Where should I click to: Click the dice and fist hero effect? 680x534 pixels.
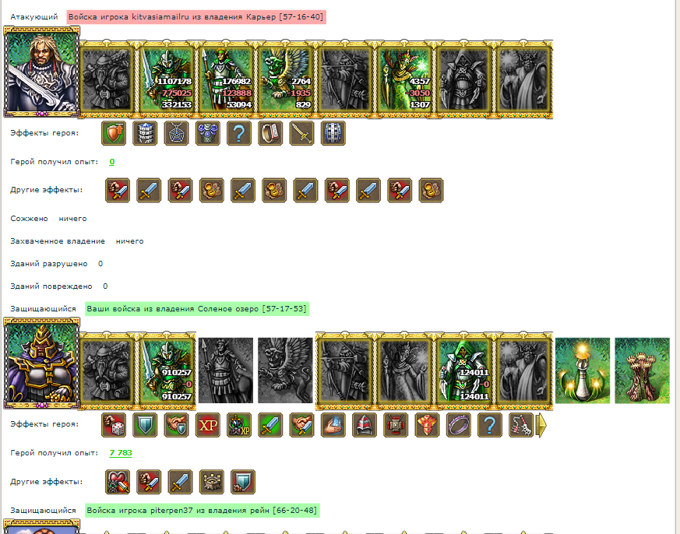114,425
